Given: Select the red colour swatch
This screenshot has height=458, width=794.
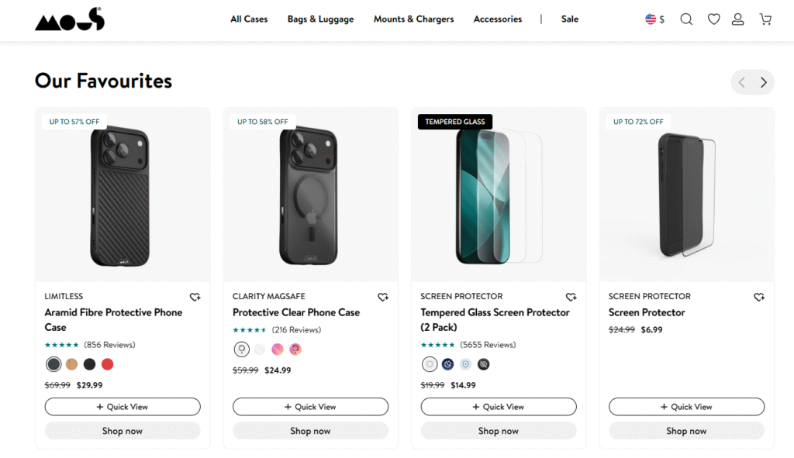Looking at the screenshot, I should point(107,364).
